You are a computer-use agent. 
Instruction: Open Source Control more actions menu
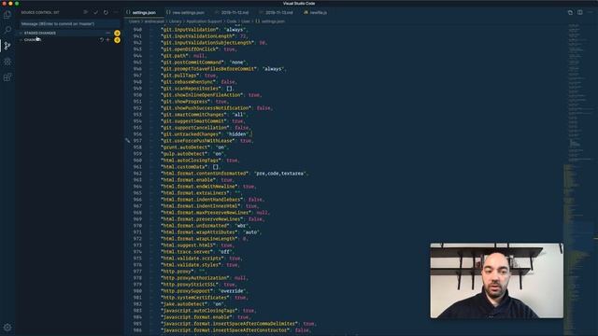point(116,12)
